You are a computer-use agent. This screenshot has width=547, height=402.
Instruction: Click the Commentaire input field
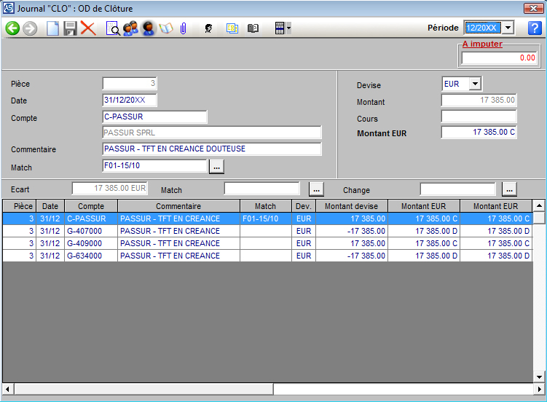(212, 149)
